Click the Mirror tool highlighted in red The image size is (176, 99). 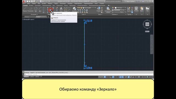click(x=50, y=10)
